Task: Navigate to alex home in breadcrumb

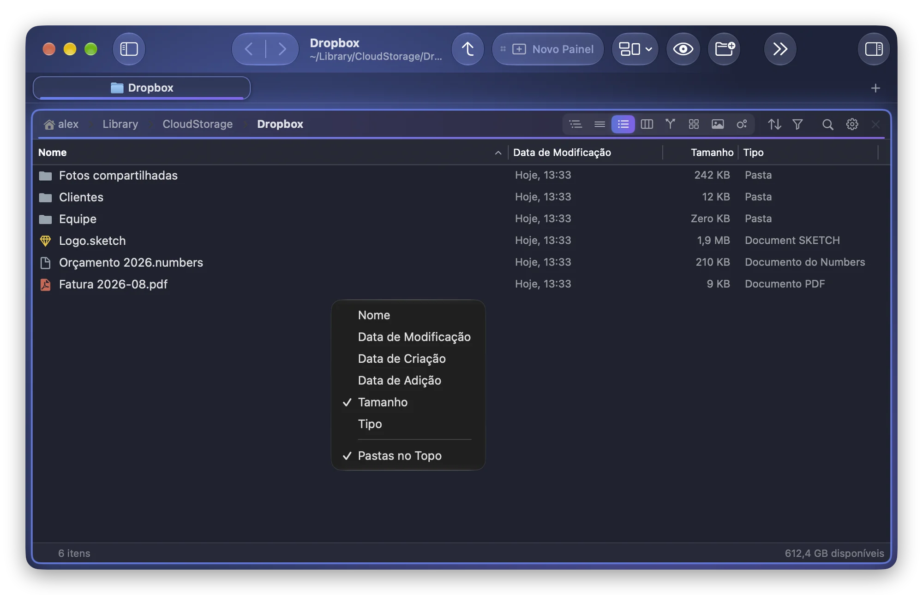Action: coord(61,124)
